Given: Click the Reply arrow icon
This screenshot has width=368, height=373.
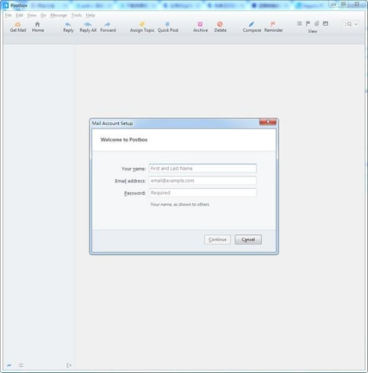Looking at the screenshot, I should (68, 24).
